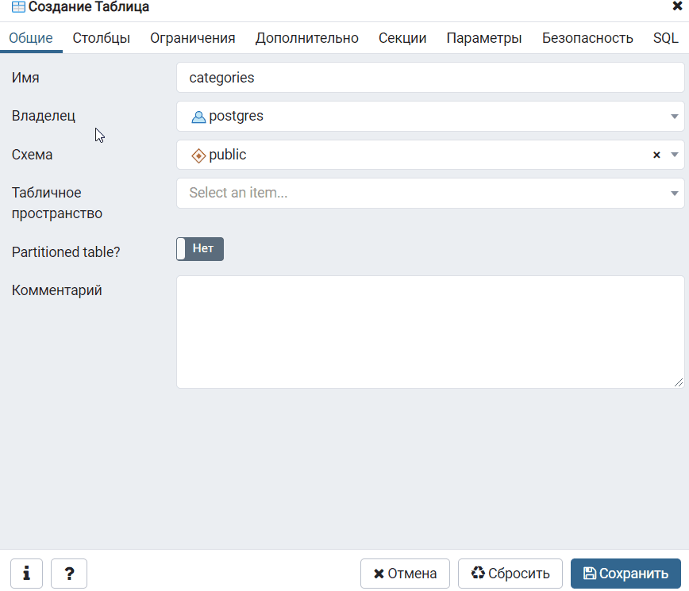Open the Ограничения tab
This screenshot has width=689, height=591.
[193, 38]
